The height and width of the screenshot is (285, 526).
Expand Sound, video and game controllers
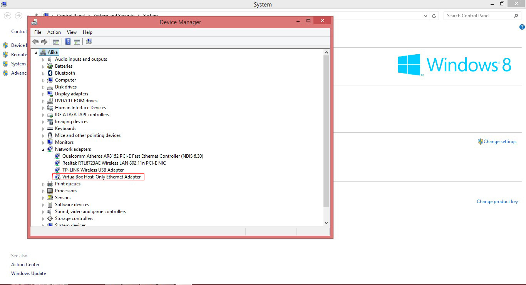44,212
